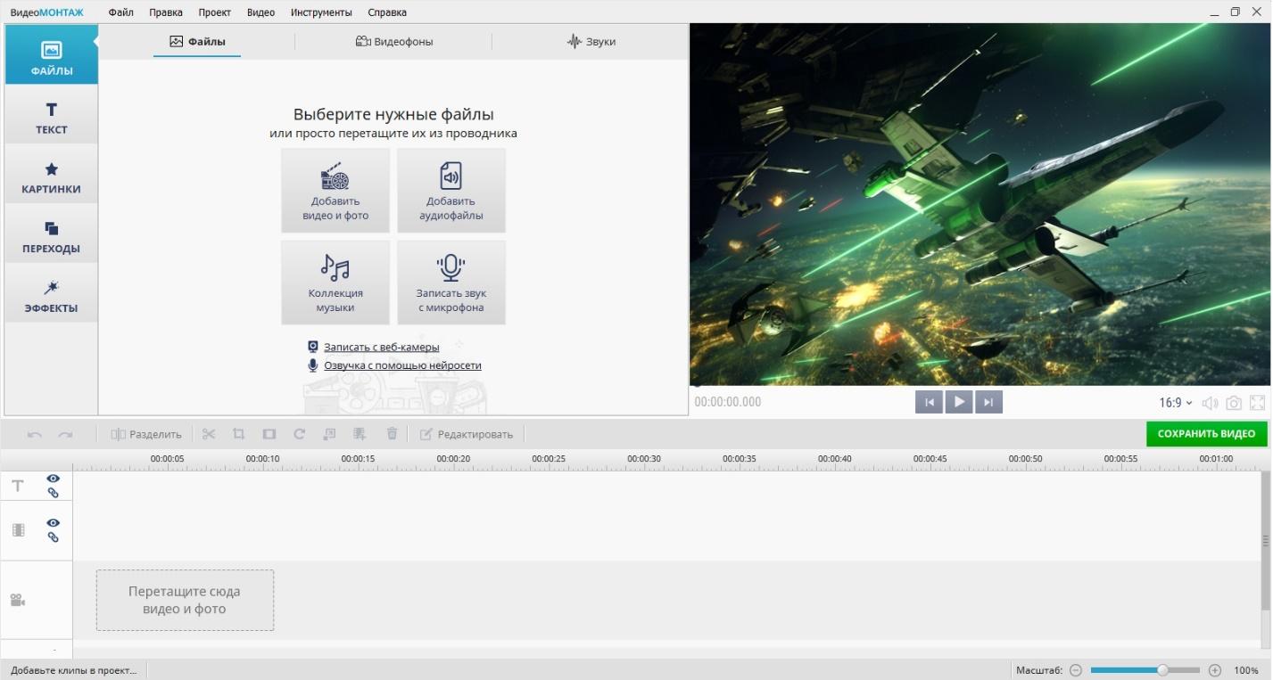Open the Проект menu

pyautogui.click(x=214, y=12)
